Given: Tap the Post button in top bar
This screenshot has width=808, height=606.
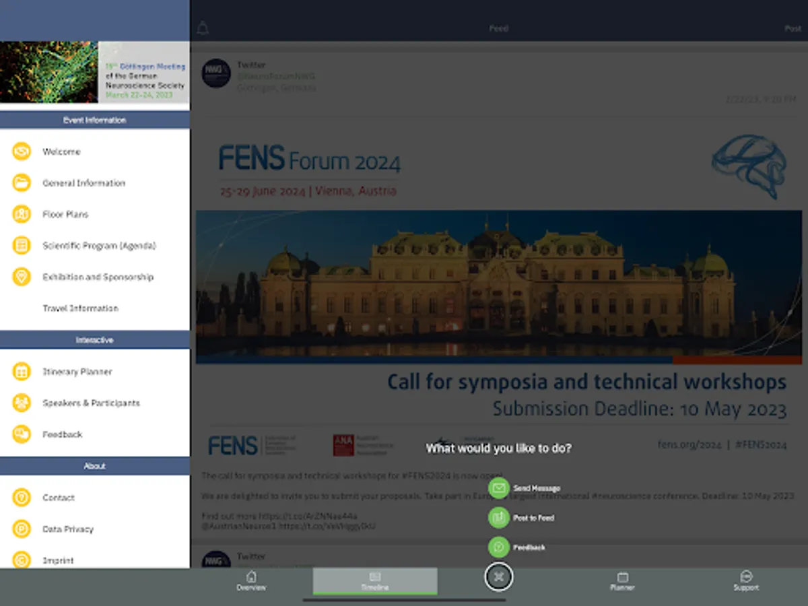Looking at the screenshot, I should tap(793, 28).
